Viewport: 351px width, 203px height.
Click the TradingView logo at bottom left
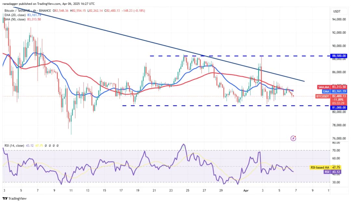pos(15,198)
